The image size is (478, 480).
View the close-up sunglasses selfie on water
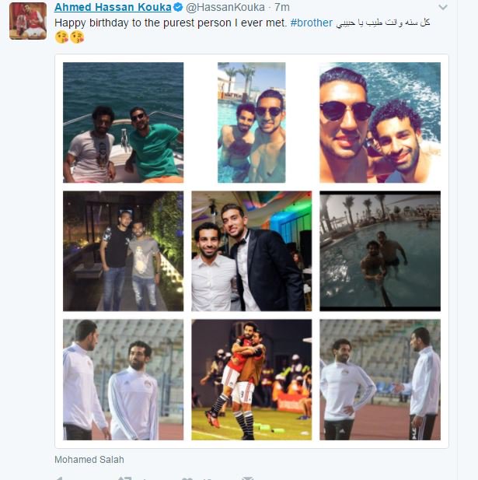click(380, 122)
